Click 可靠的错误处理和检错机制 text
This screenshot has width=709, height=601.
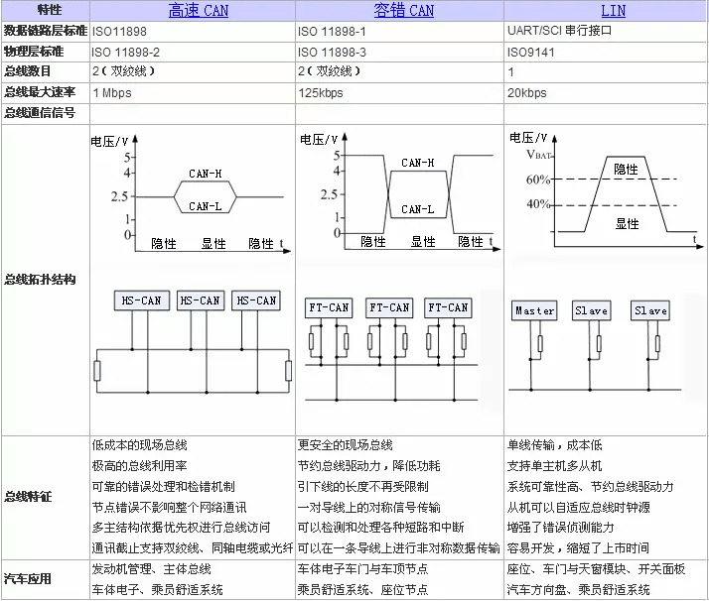click(163, 486)
